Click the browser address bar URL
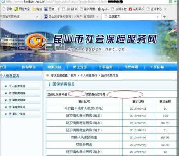 point(64,2)
